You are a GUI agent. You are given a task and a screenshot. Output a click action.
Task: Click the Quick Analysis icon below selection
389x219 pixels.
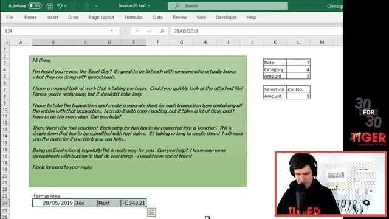[151, 212]
